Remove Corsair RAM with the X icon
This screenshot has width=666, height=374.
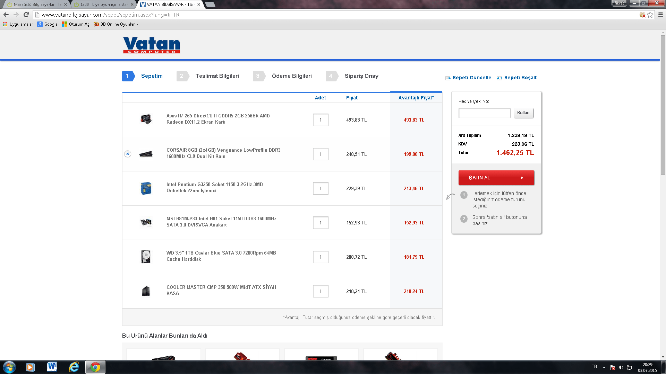(x=128, y=154)
